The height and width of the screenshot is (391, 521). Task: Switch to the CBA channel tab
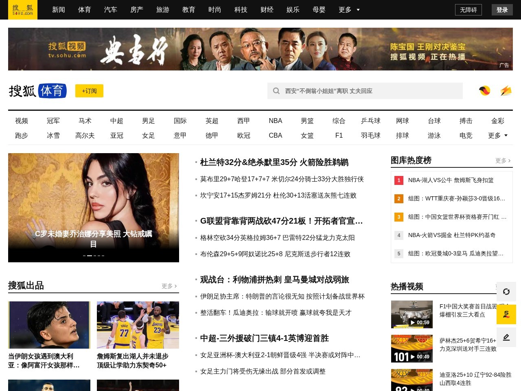pyautogui.click(x=275, y=135)
